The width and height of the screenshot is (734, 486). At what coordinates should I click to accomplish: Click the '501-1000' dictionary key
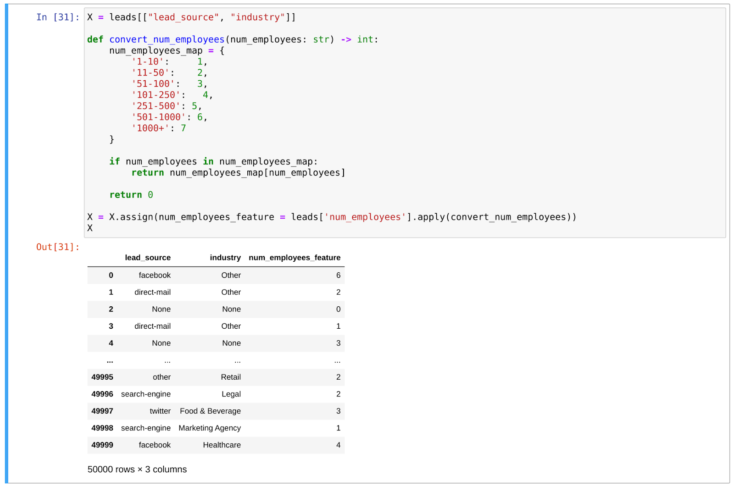(159, 117)
